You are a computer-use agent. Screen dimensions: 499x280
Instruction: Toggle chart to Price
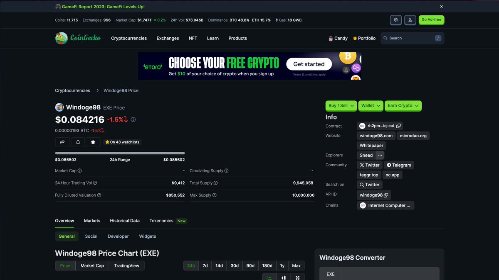(65, 265)
